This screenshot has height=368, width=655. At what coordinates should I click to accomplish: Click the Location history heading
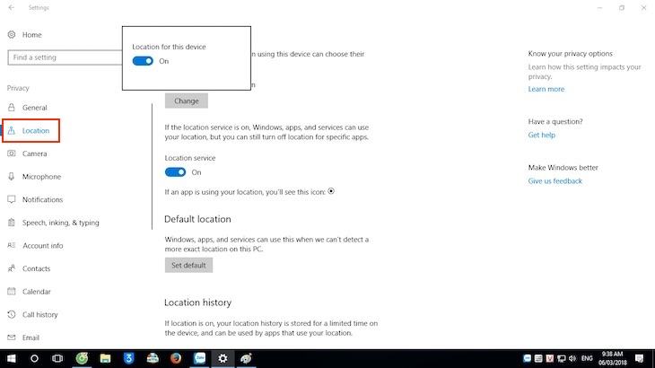[x=197, y=302]
